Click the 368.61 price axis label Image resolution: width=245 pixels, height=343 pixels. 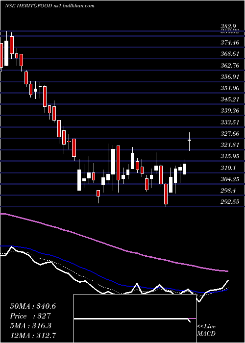coord(230,54)
